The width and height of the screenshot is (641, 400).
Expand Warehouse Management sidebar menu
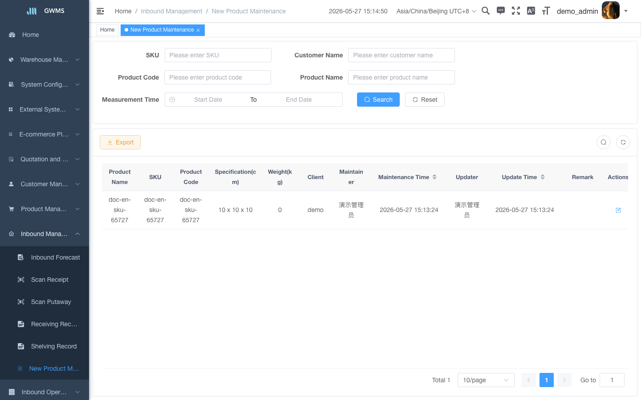(x=45, y=60)
